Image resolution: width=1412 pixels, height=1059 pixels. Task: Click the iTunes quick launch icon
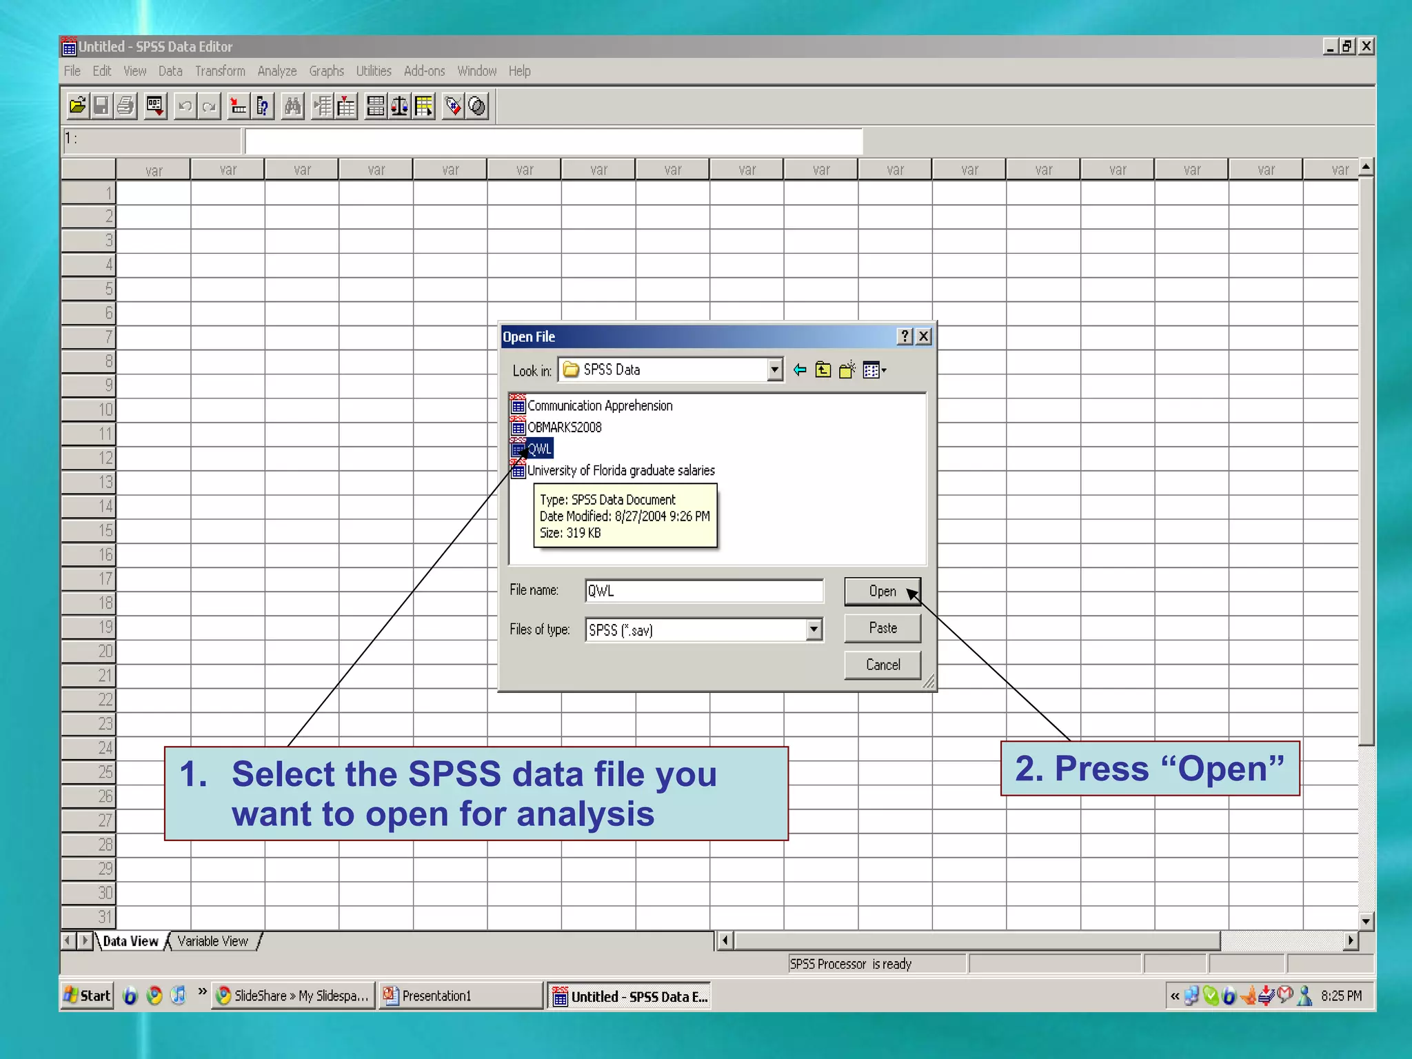tap(179, 995)
